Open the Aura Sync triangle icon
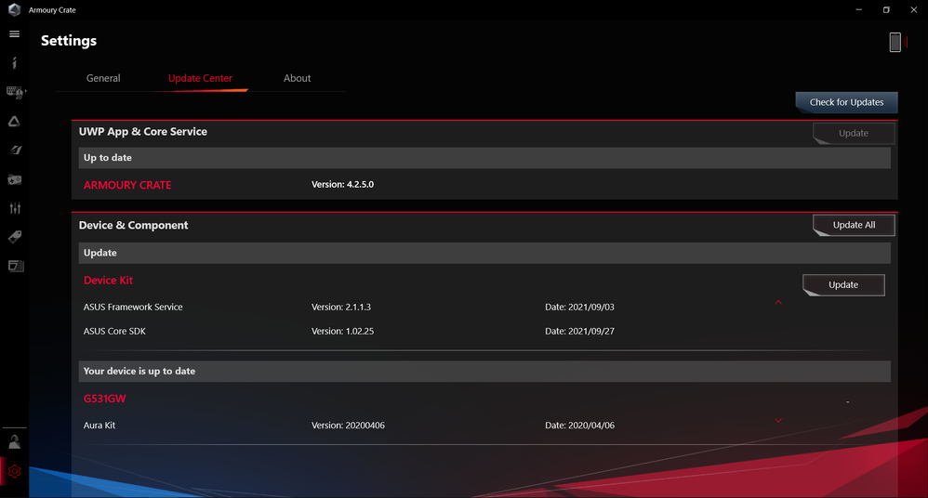The image size is (928, 498). (x=14, y=121)
